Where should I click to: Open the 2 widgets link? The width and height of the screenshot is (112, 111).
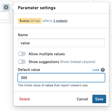point(60,21)
